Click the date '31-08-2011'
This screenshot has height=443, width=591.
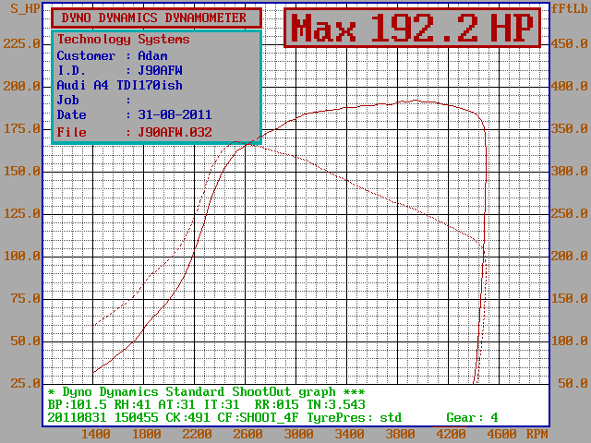pyautogui.click(x=175, y=114)
